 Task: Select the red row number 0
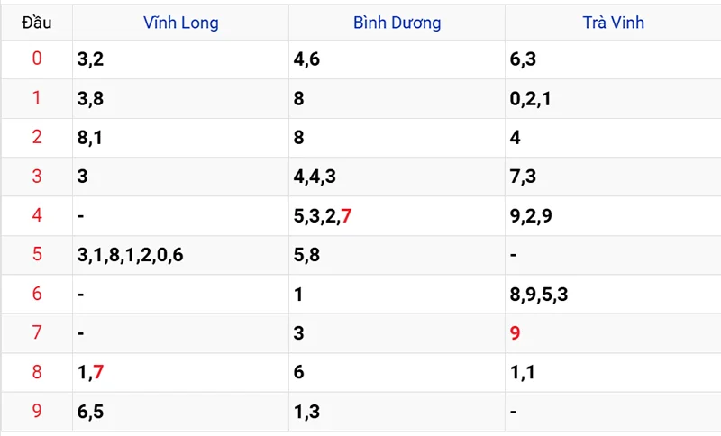pos(37,59)
